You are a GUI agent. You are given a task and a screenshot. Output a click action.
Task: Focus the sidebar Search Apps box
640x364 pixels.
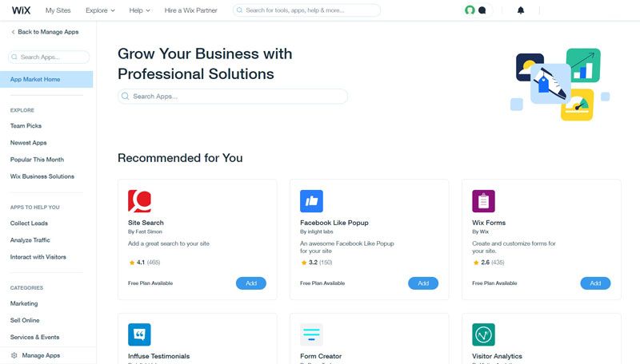coord(49,57)
